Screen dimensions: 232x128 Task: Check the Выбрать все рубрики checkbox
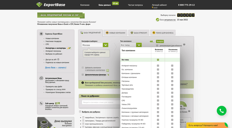[x=80, y=112]
